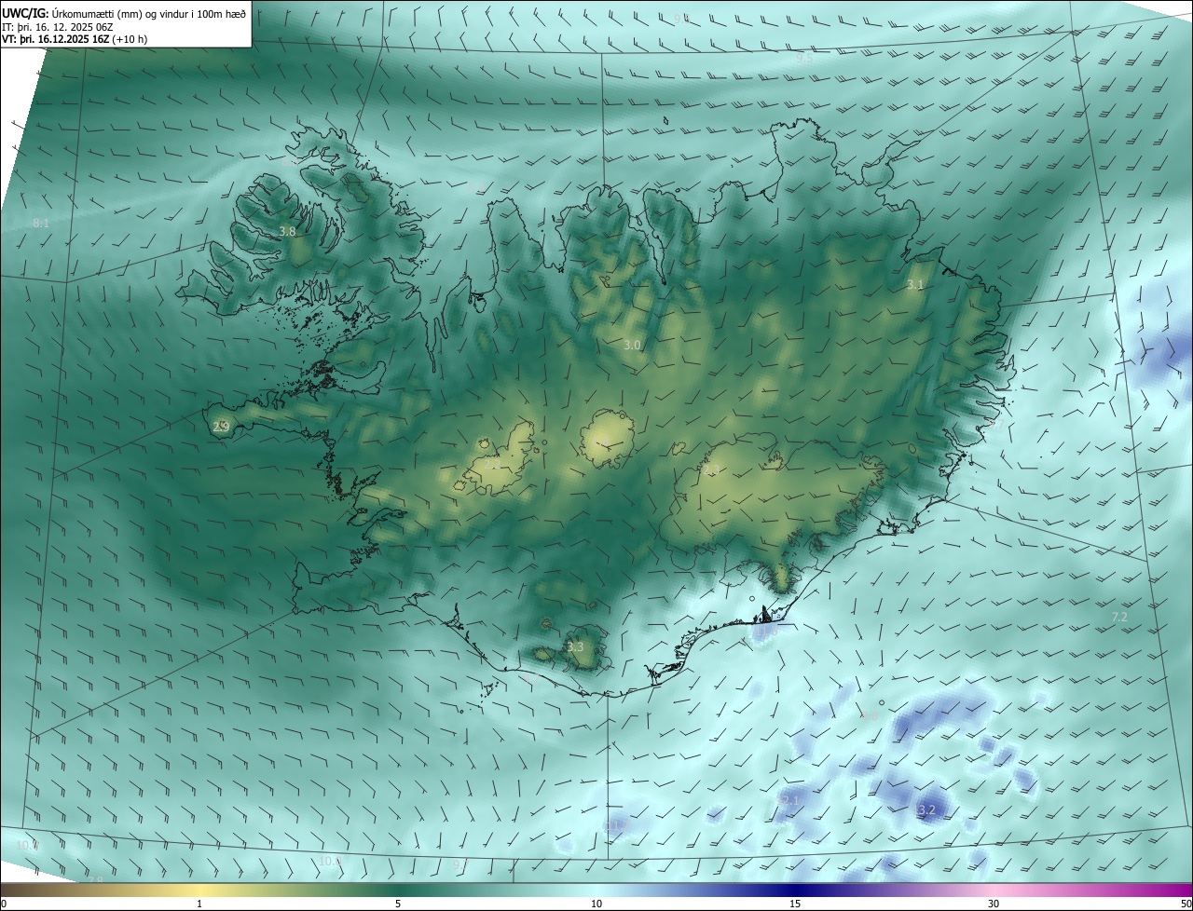
Task: Click the 3.0 value on the map
Action: tap(632, 345)
